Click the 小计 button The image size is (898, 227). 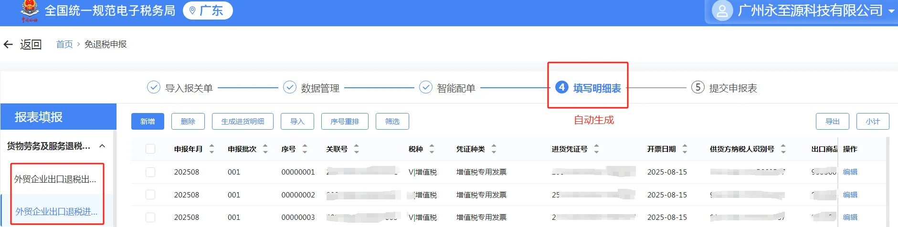873,121
